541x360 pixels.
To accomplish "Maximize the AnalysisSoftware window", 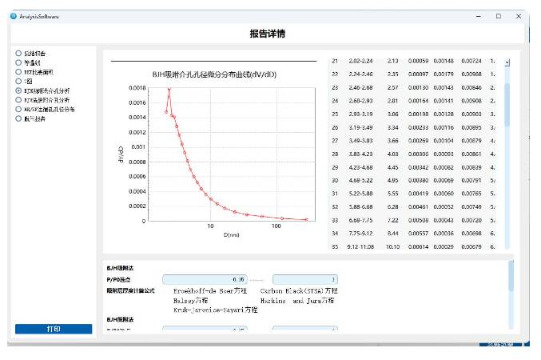I will click(498, 16).
